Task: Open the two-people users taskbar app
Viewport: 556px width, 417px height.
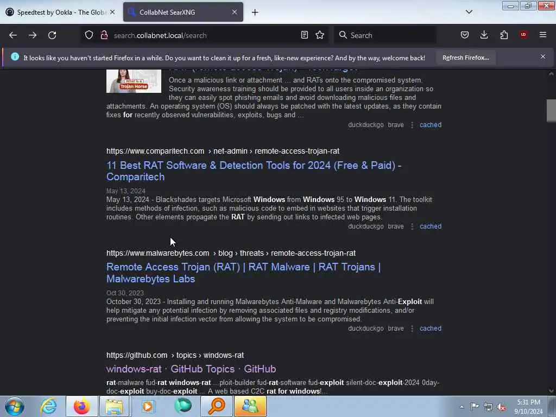Action: point(250,406)
